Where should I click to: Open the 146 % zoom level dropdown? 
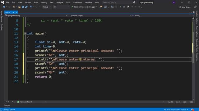[9, 102]
